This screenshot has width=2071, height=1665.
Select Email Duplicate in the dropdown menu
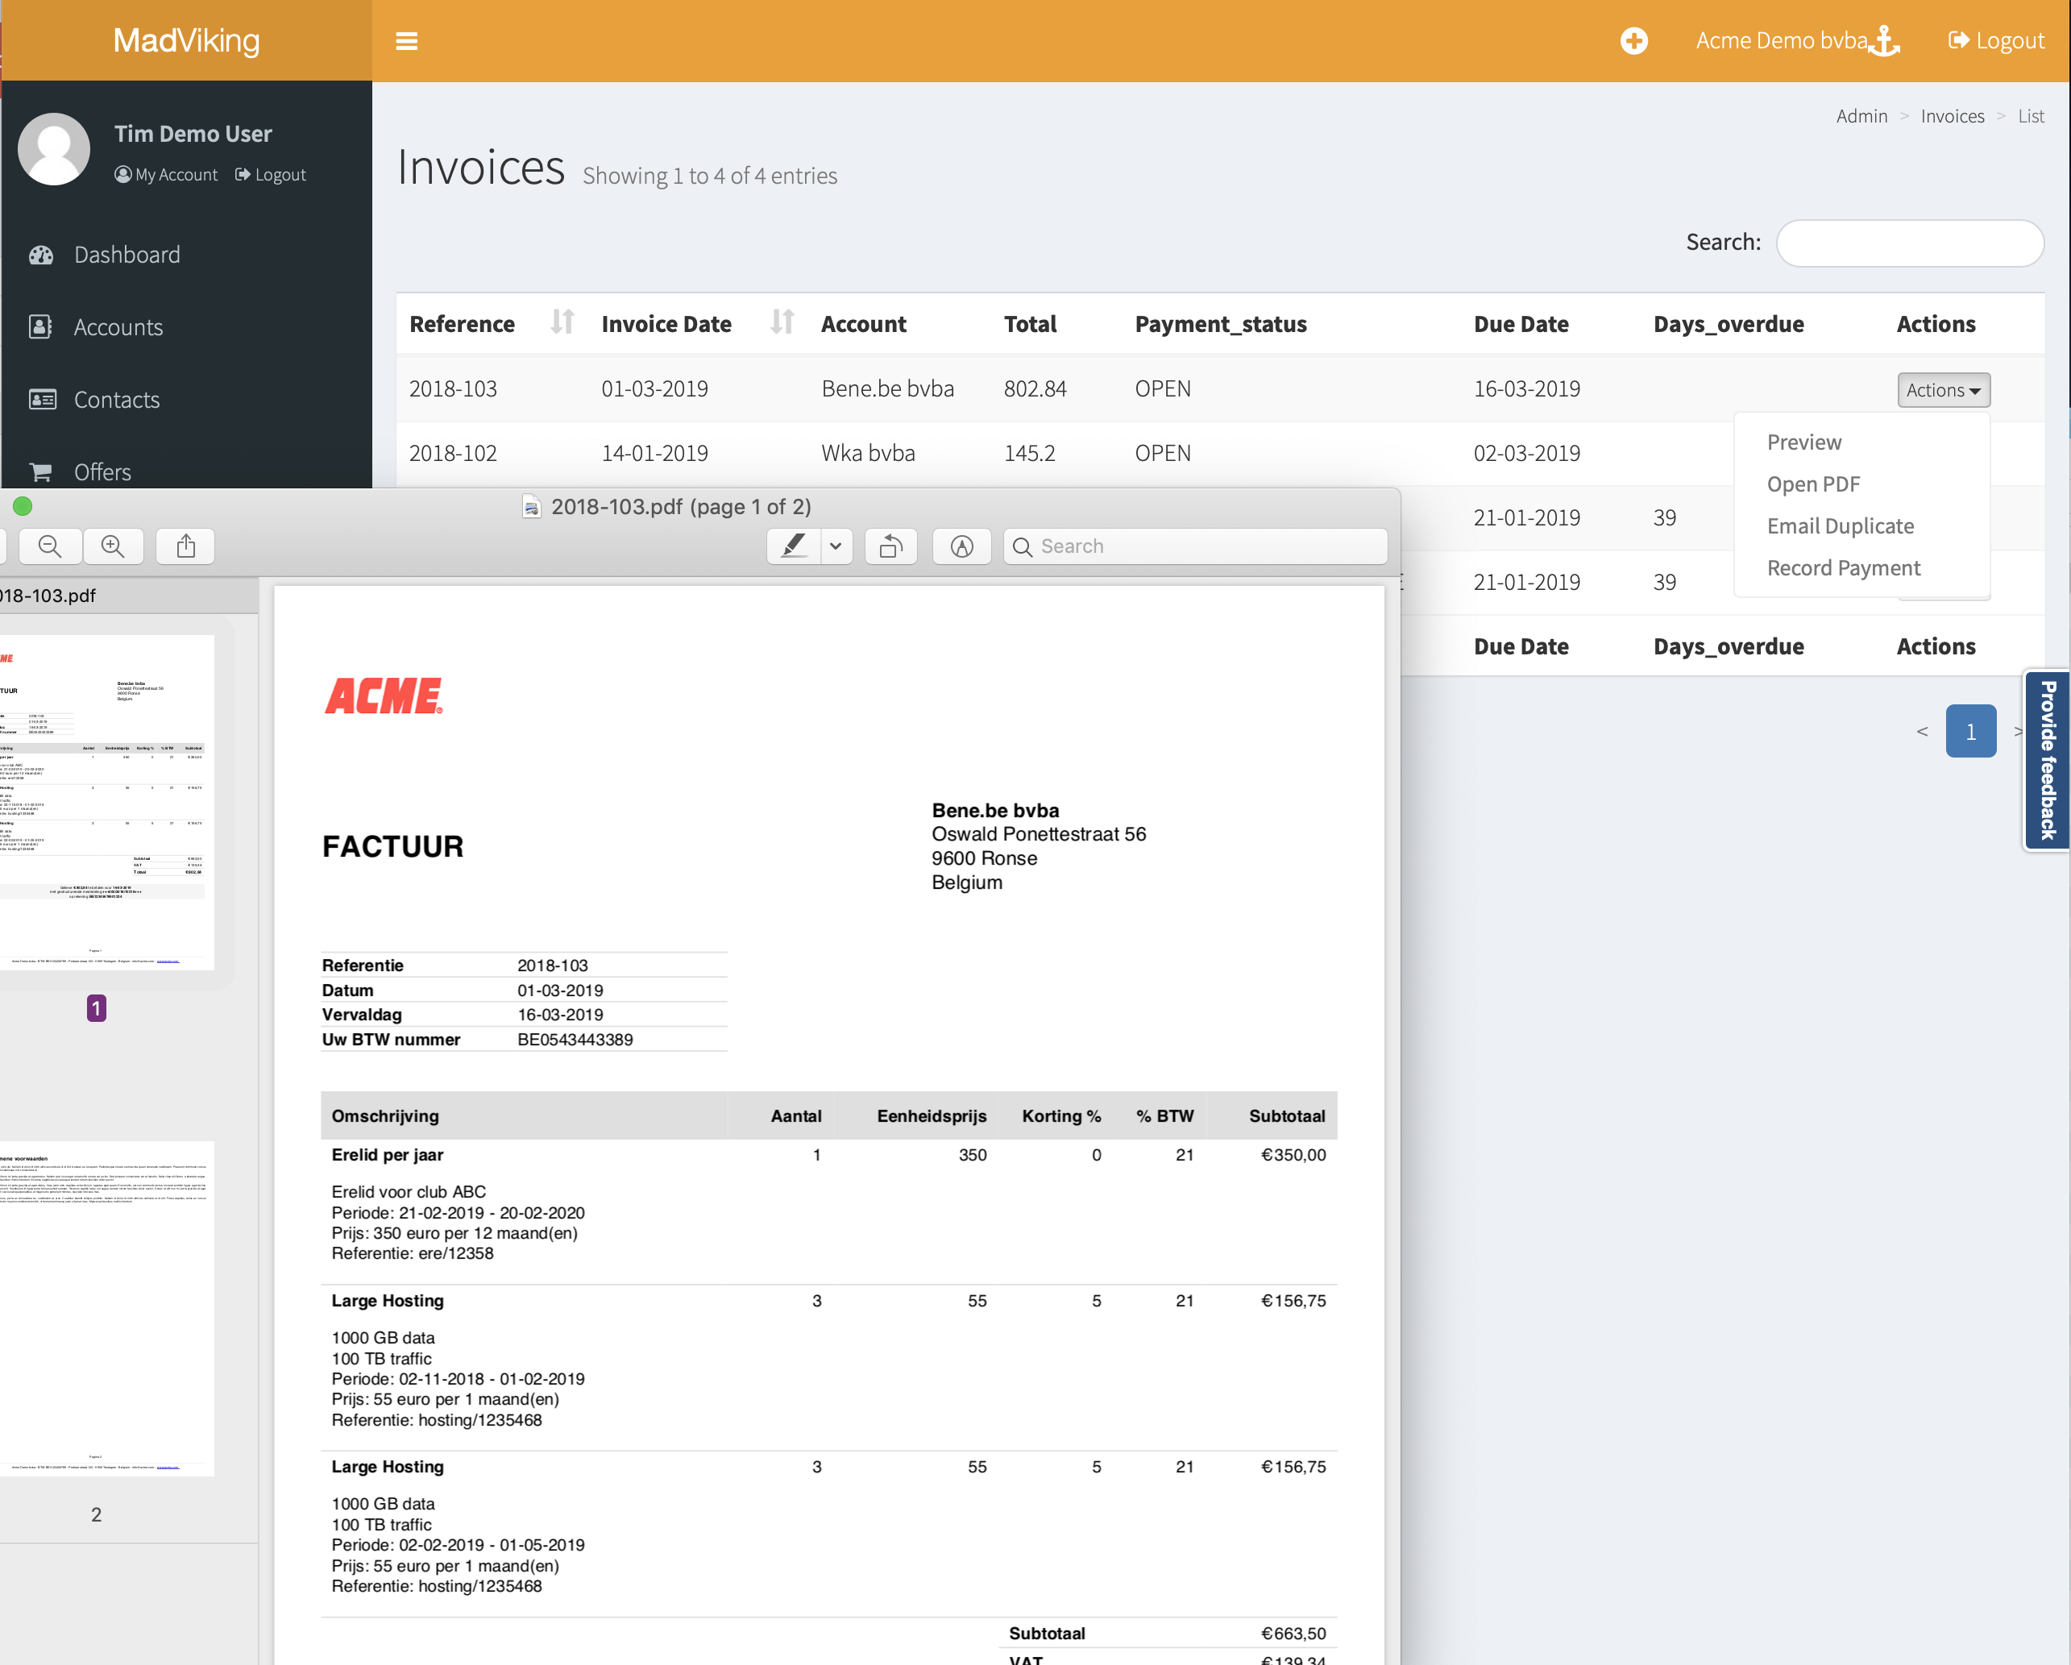1840,525
